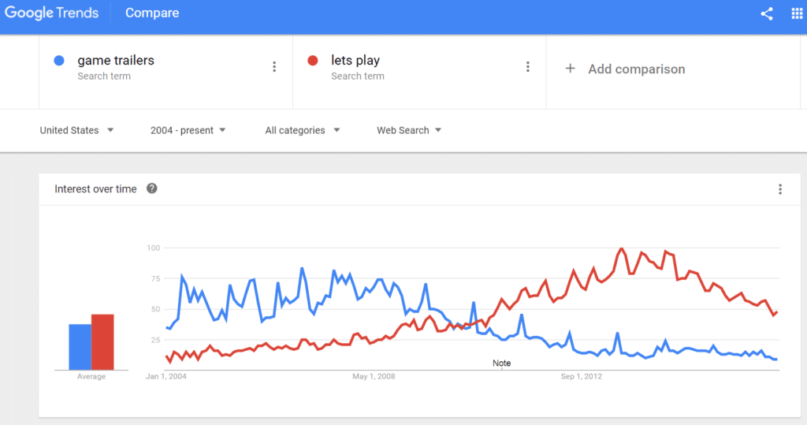This screenshot has width=807, height=425.
Task: Select the game trailers search term
Action: [x=116, y=60]
